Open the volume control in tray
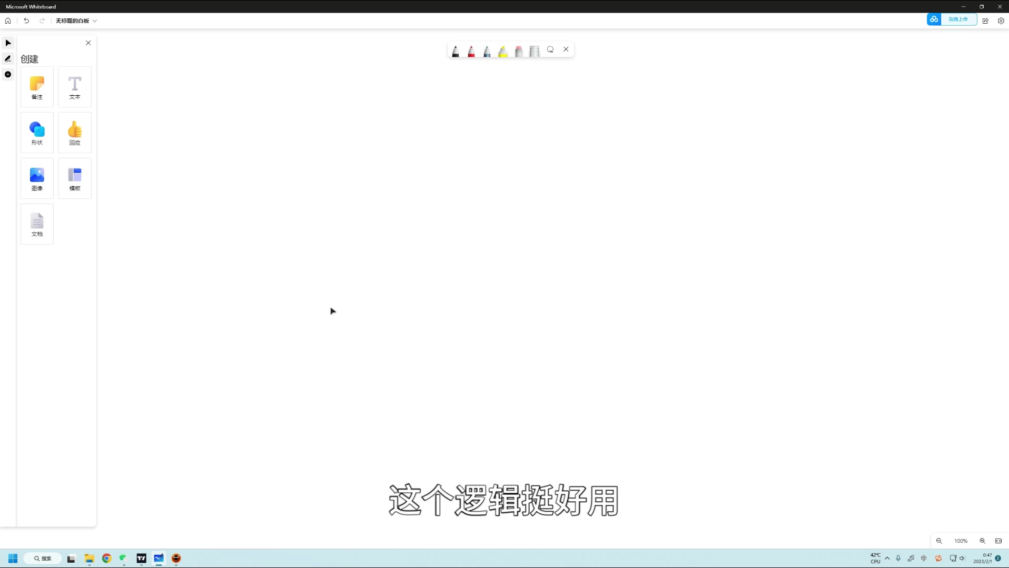This screenshot has height=568, width=1009. (962, 559)
